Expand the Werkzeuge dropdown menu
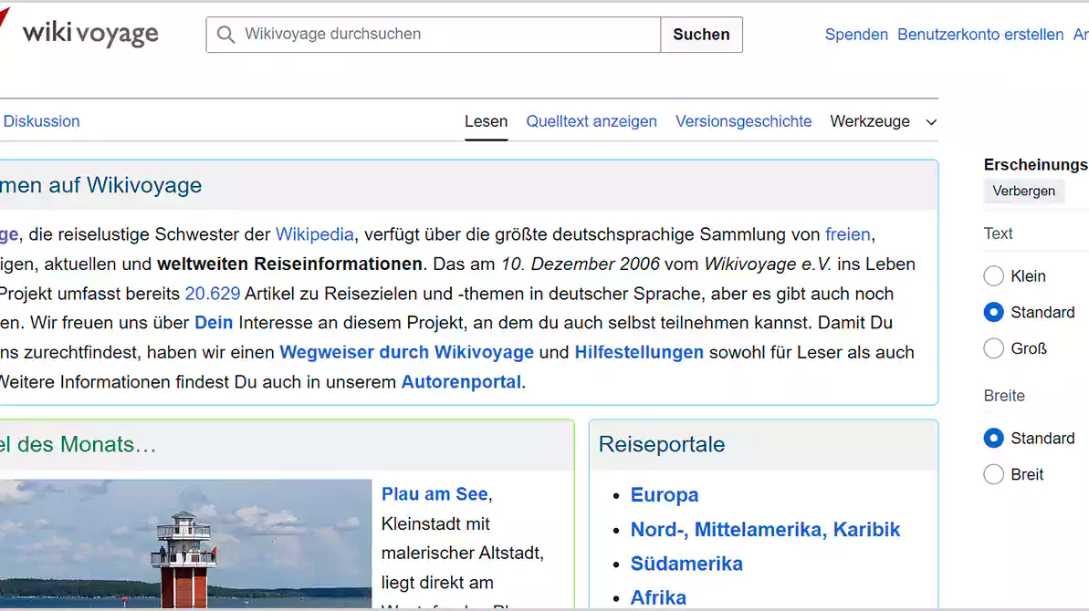This screenshot has width=1089, height=611. tap(884, 121)
